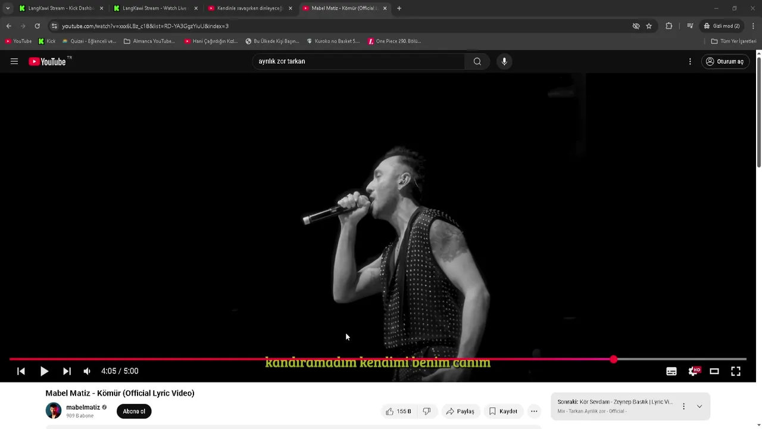Image resolution: width=762 pixels, height=429 pixels.
Task: Close the Kendinle savaşırken tab
Action: pos(291,8)
